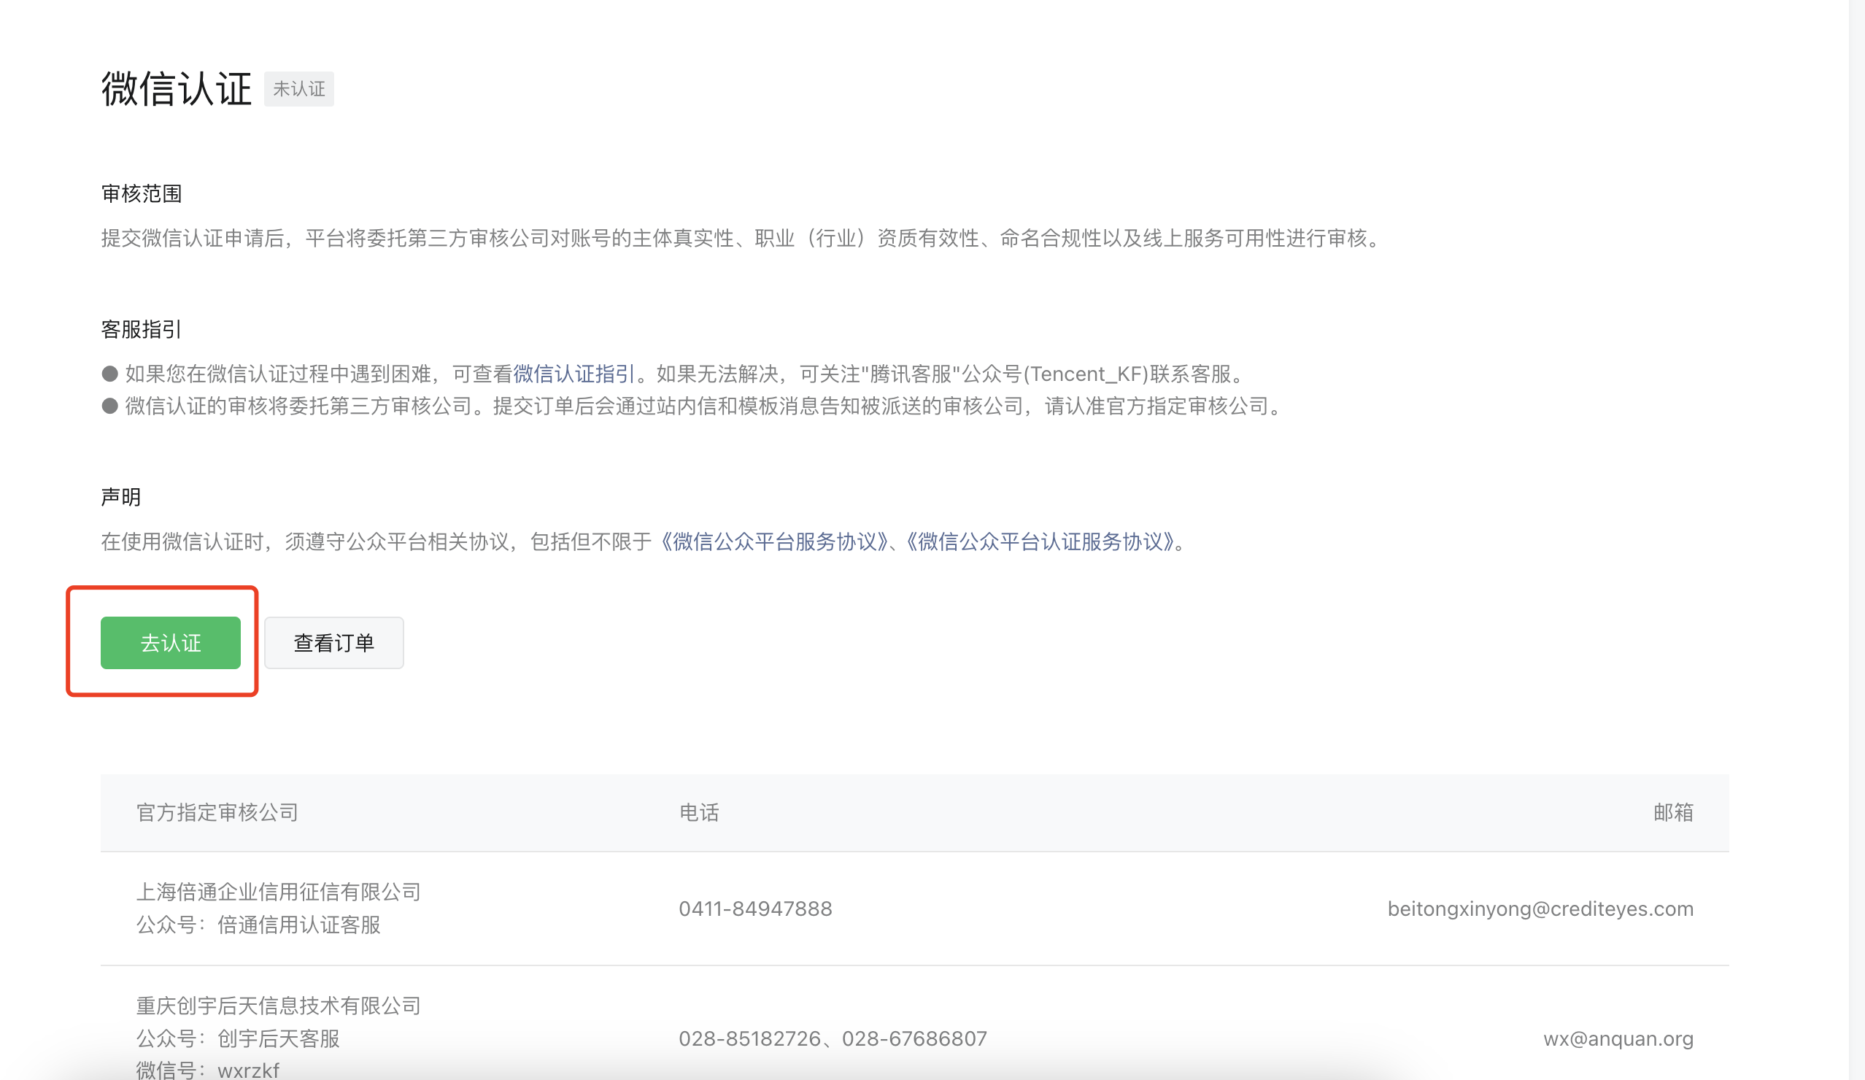
Task: Click email beitongxinyong@crediteyes.com
Action: pyautogui.click(x=1540, y=909)
